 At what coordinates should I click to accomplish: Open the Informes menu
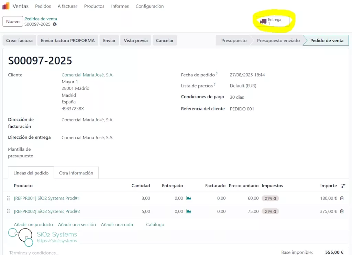tap(120, 6)
